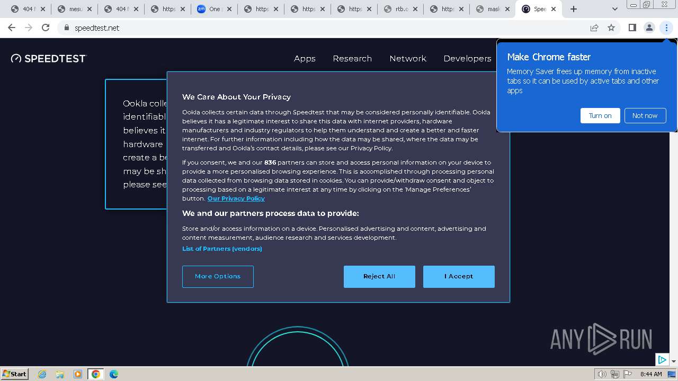Close the rtb.o tab
678x381 pixels.
[416, 9]
